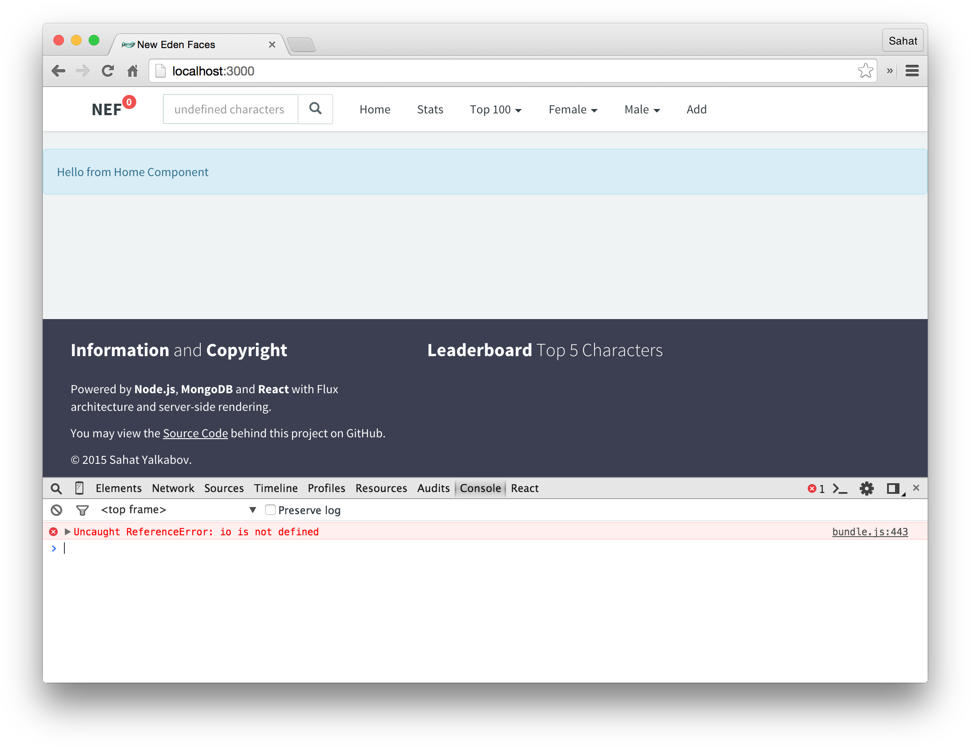
Task: Select the DevTools inspect element magnifier
Action: (56, 489)
